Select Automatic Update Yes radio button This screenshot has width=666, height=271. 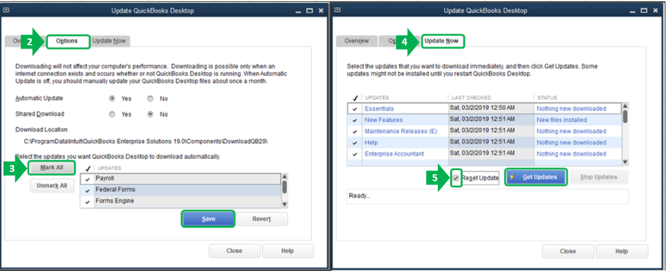pos(112,99)
